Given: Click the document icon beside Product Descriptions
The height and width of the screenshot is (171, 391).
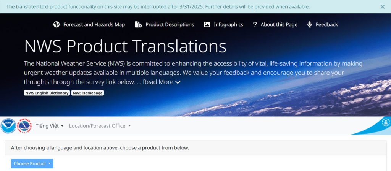Looking at the screenshot, I should [138, 24].
